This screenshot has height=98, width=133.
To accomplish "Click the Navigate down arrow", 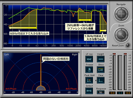I will 121,19.
